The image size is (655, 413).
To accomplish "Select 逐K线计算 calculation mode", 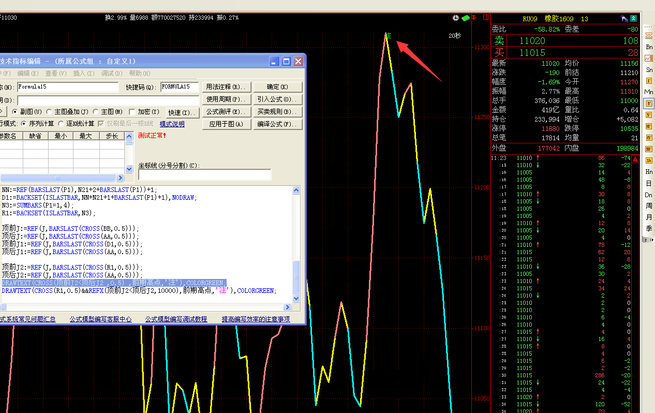I will [62, 124].
